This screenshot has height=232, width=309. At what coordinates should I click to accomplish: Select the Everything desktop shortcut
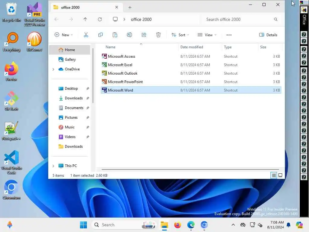click(11, 42)
